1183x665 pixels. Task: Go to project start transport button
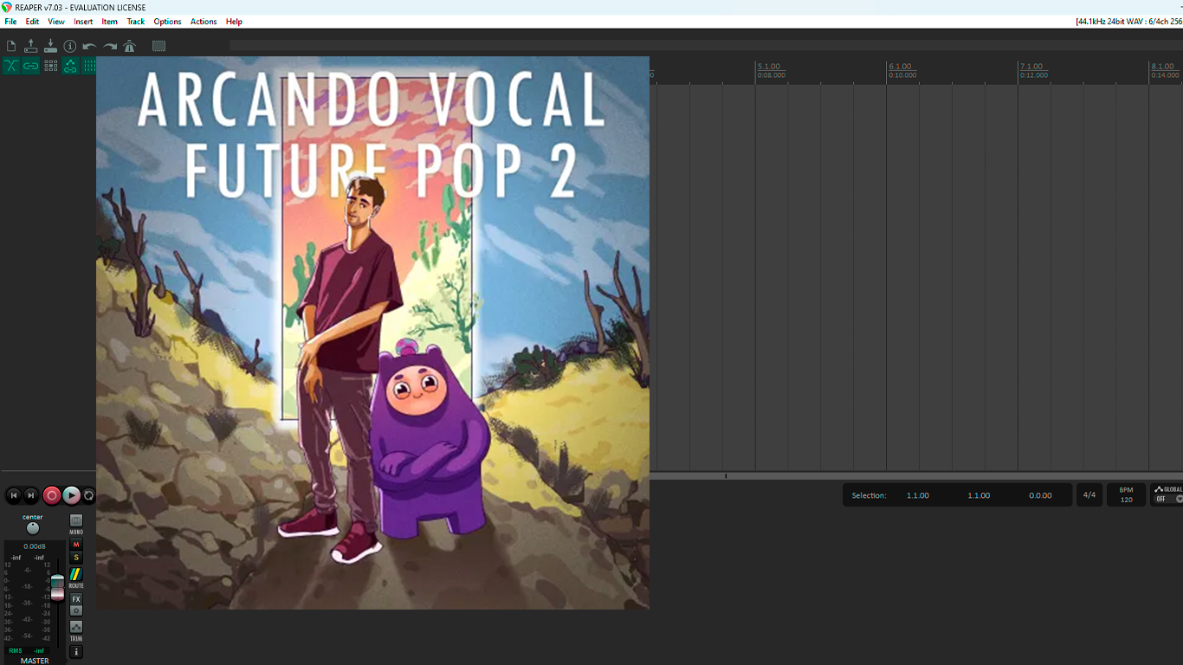click(13, 495)
